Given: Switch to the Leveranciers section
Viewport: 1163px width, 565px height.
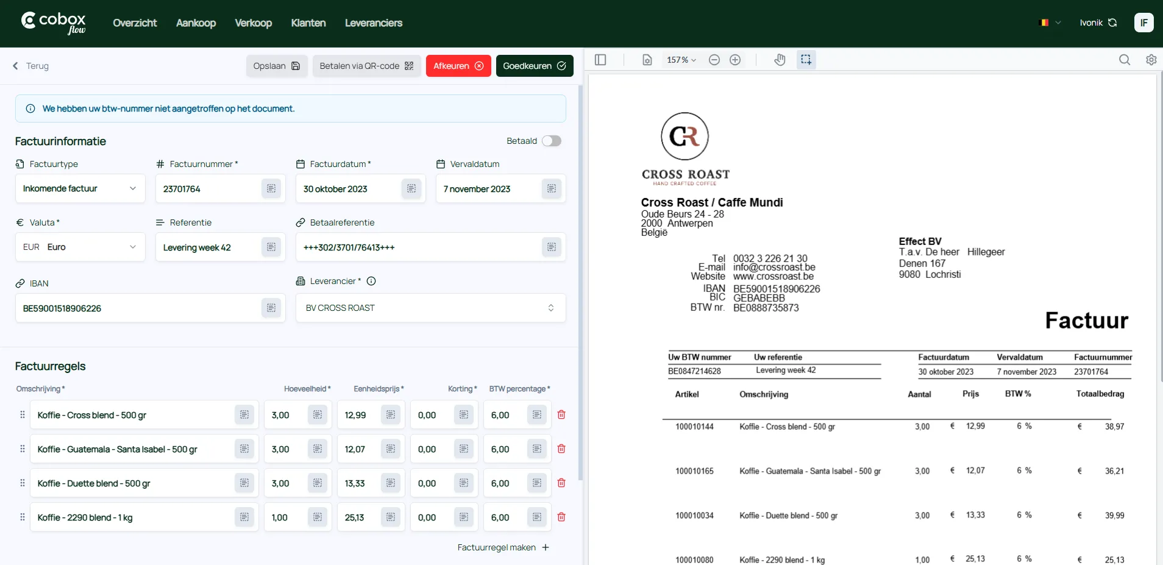Looking at the screenshot, I should click(374, 23).
